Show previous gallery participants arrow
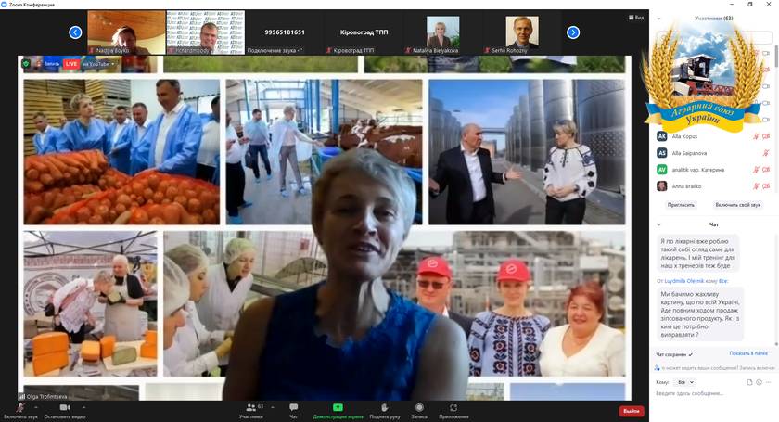 [x=75, y=32]
